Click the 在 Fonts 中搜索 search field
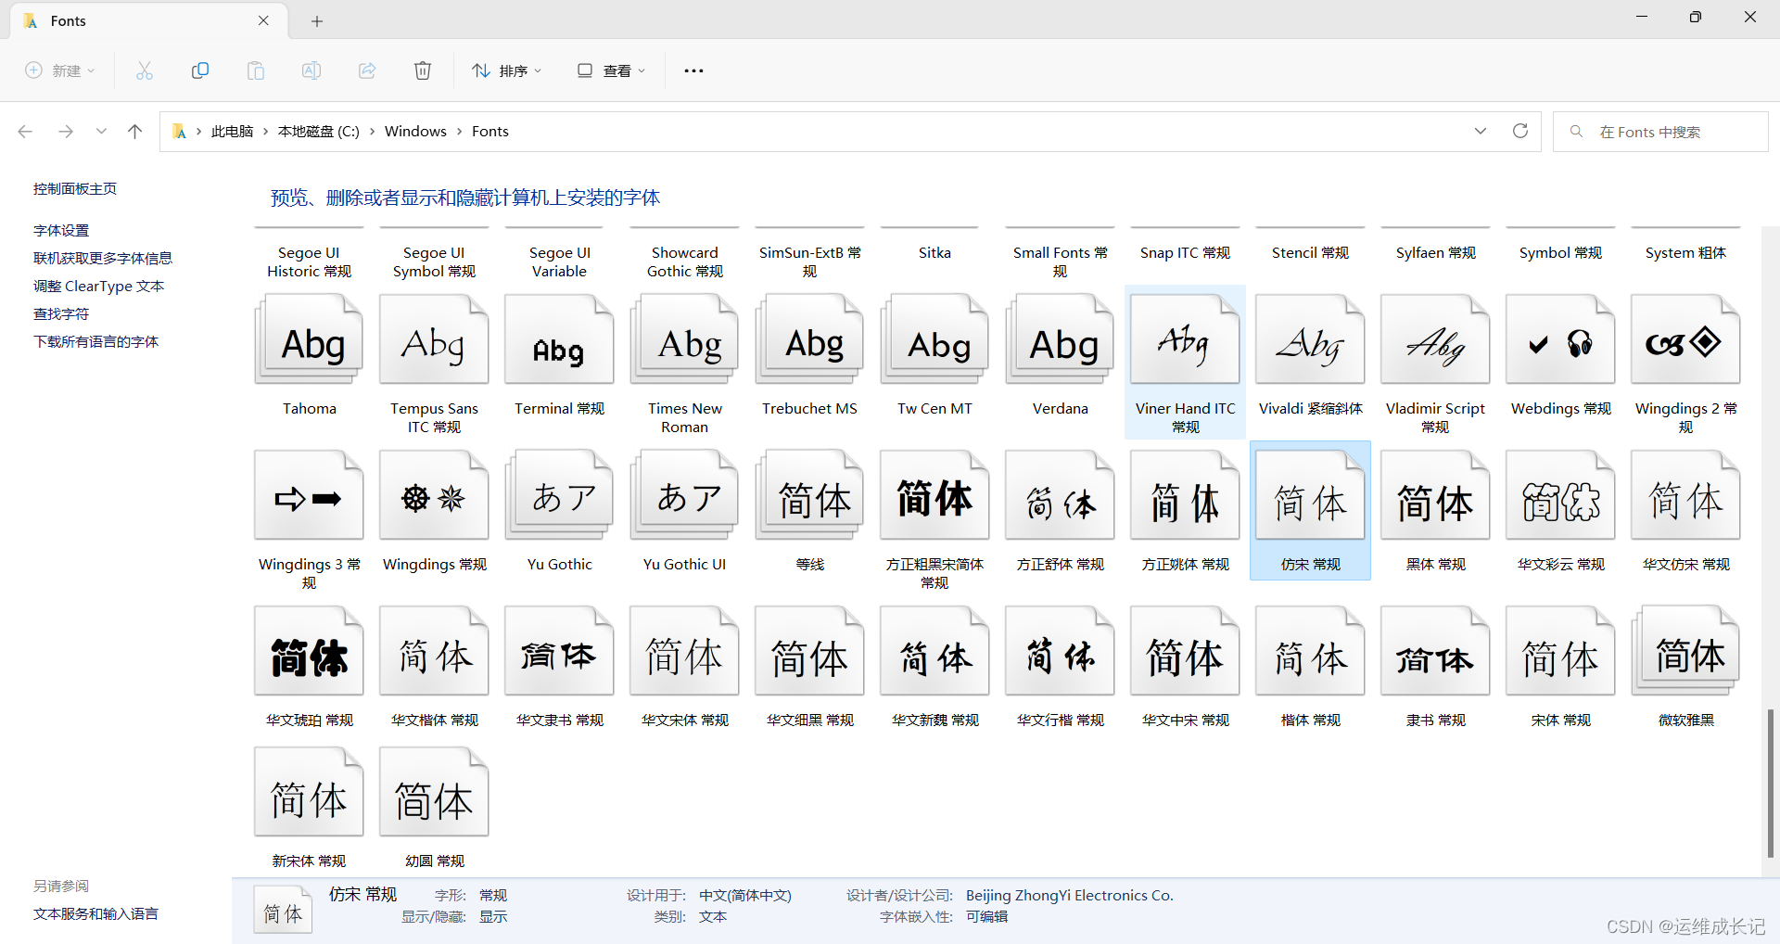Viewport: 1780px width, 944px height. click(1660, 132)
